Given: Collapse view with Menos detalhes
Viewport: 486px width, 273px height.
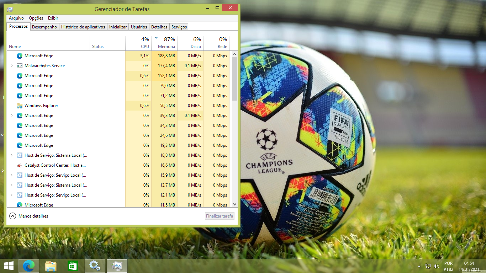Looking at the screenshot, I should coord(28,216).
